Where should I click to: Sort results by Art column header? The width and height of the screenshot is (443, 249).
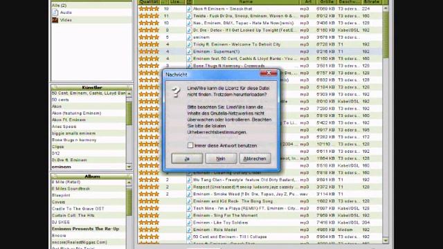point(307,2)
